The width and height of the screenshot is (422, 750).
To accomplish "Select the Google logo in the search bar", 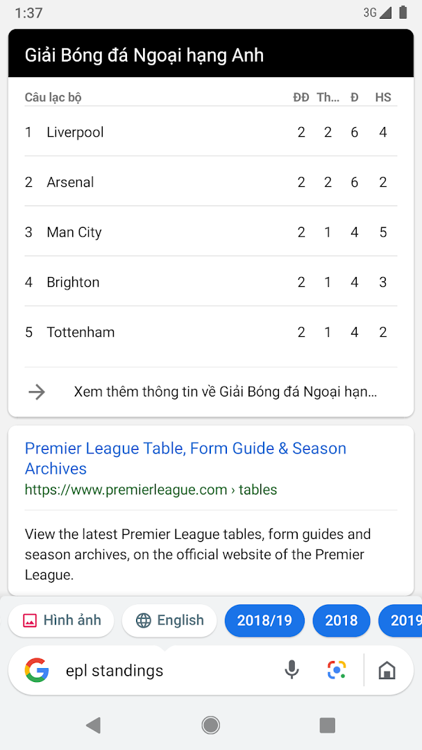I will 37,669.
